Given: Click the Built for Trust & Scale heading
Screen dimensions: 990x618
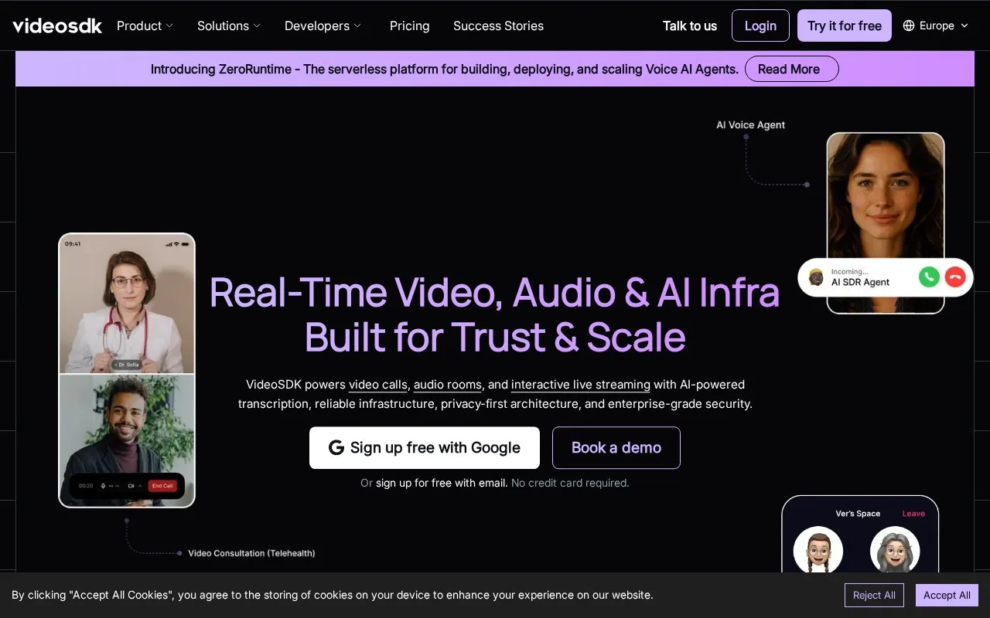Looking at the screenshot, I should [495, 338].
